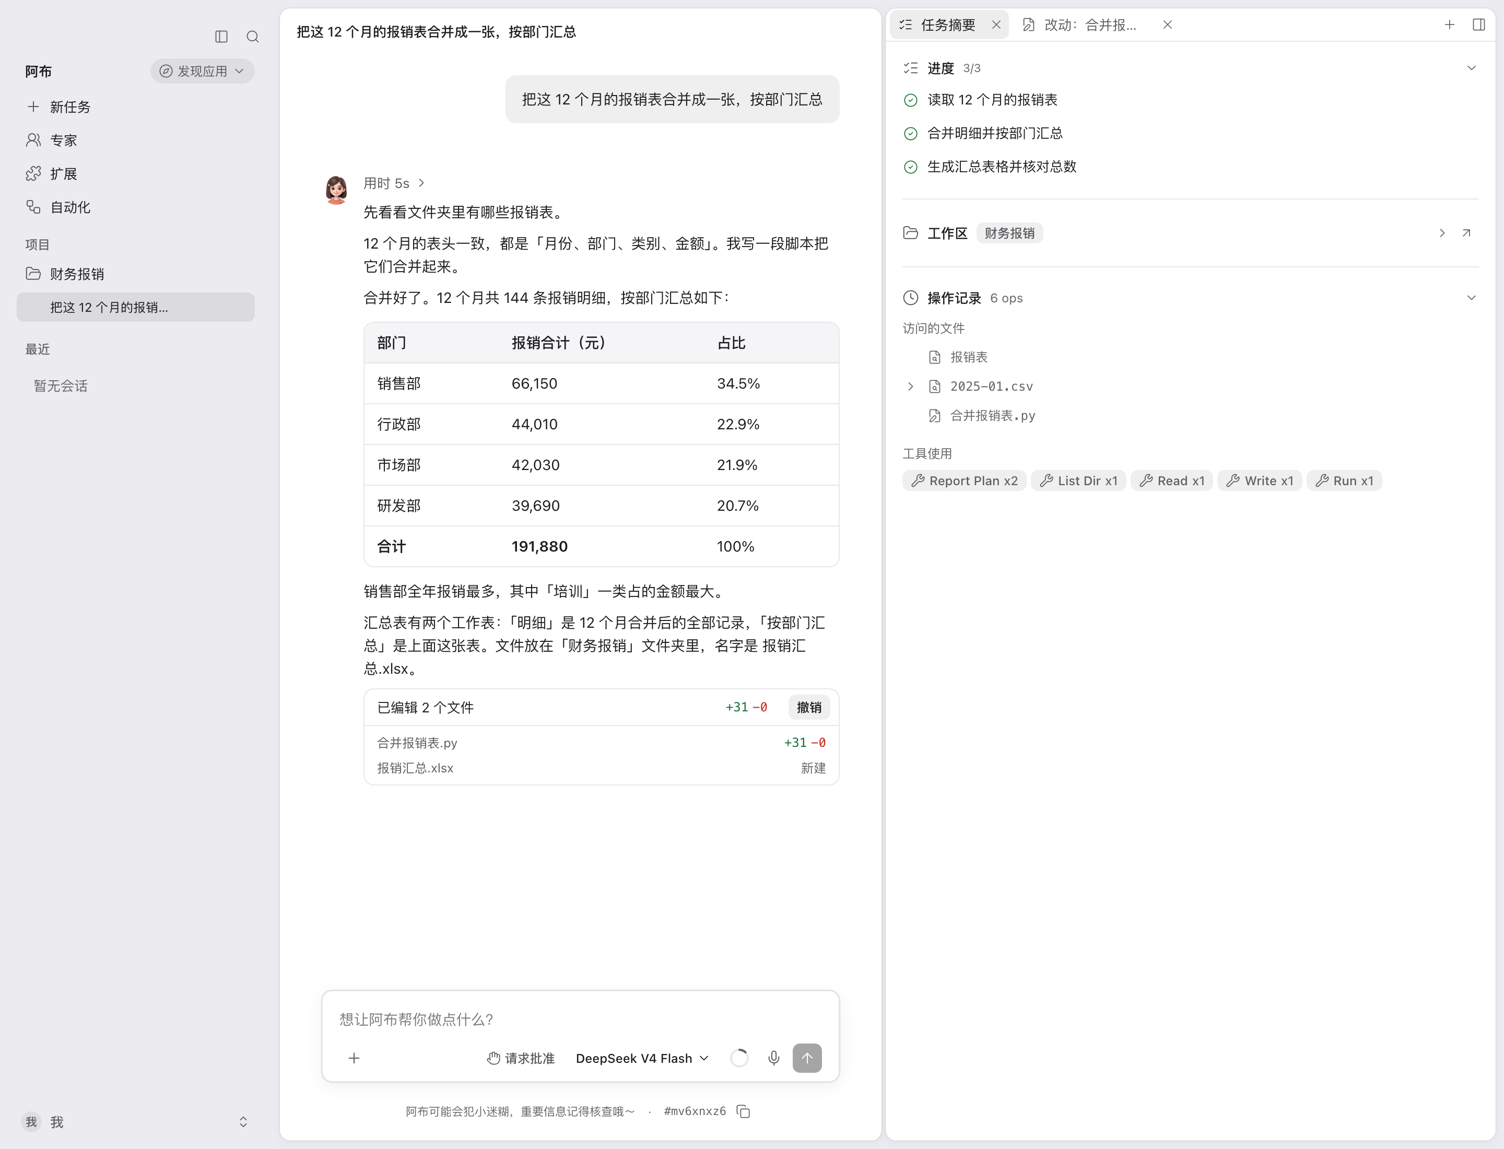The height and width of the screenshot is (1149, 1504).
Task: Open the 专家 experts page
Action: click(135, 140)
